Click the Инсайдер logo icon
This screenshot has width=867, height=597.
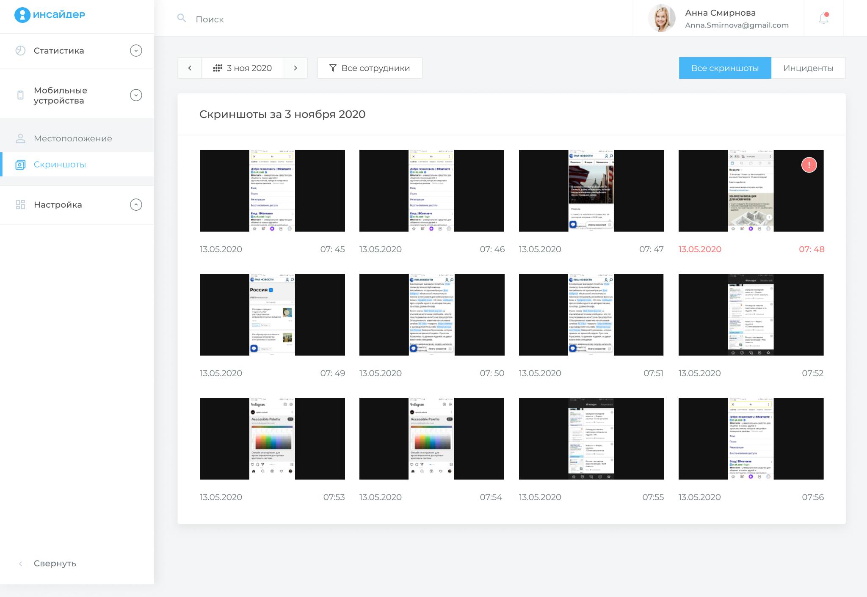click(22, 15)
